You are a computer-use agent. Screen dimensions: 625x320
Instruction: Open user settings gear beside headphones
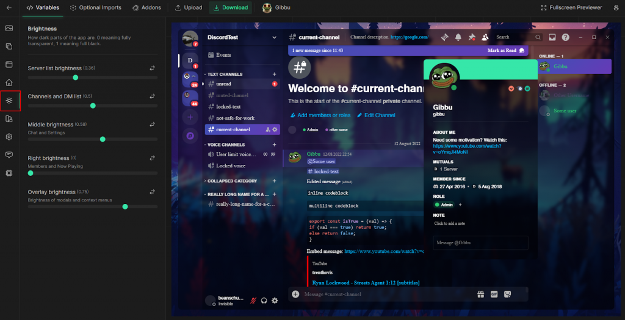[x=275, y=301]
